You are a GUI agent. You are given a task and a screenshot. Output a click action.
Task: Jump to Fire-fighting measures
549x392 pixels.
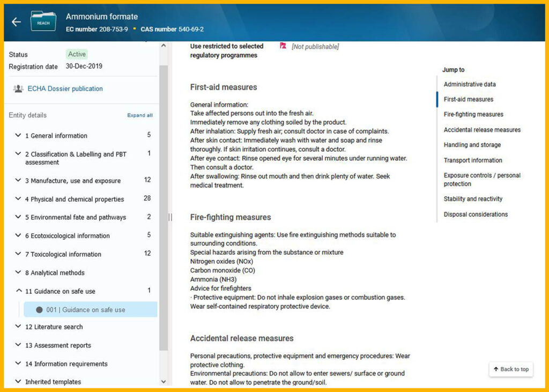click(473, 114)
